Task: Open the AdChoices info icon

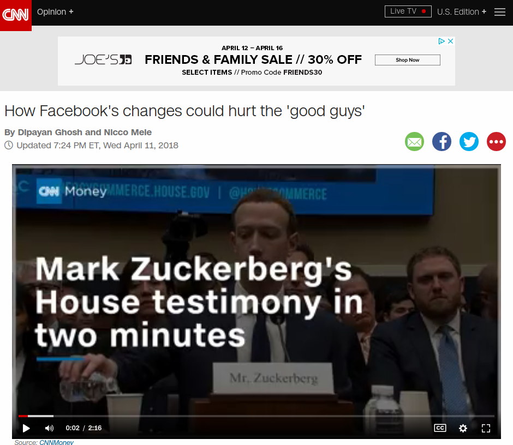Action: pos(442,41)
